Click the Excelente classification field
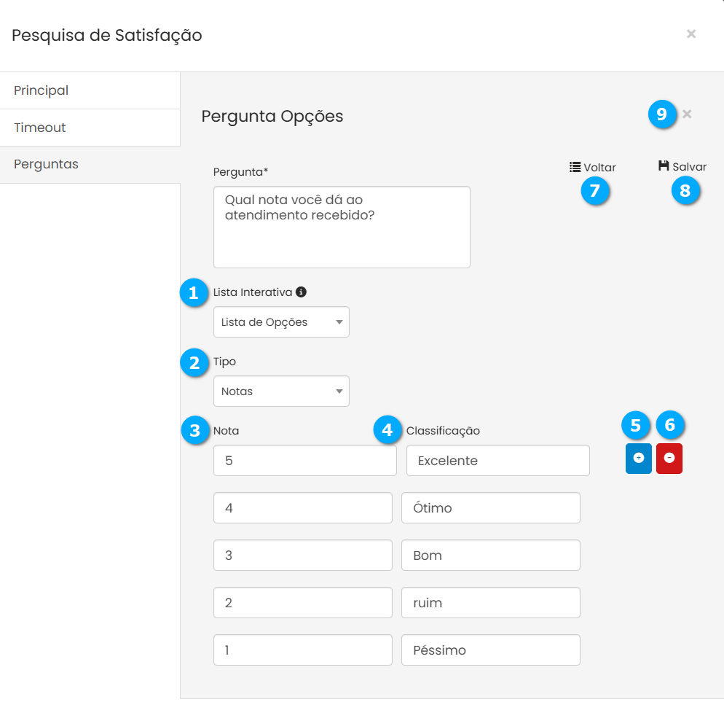Image resolution: width=724 pixels, height=713 pixels. click(498, 461)
